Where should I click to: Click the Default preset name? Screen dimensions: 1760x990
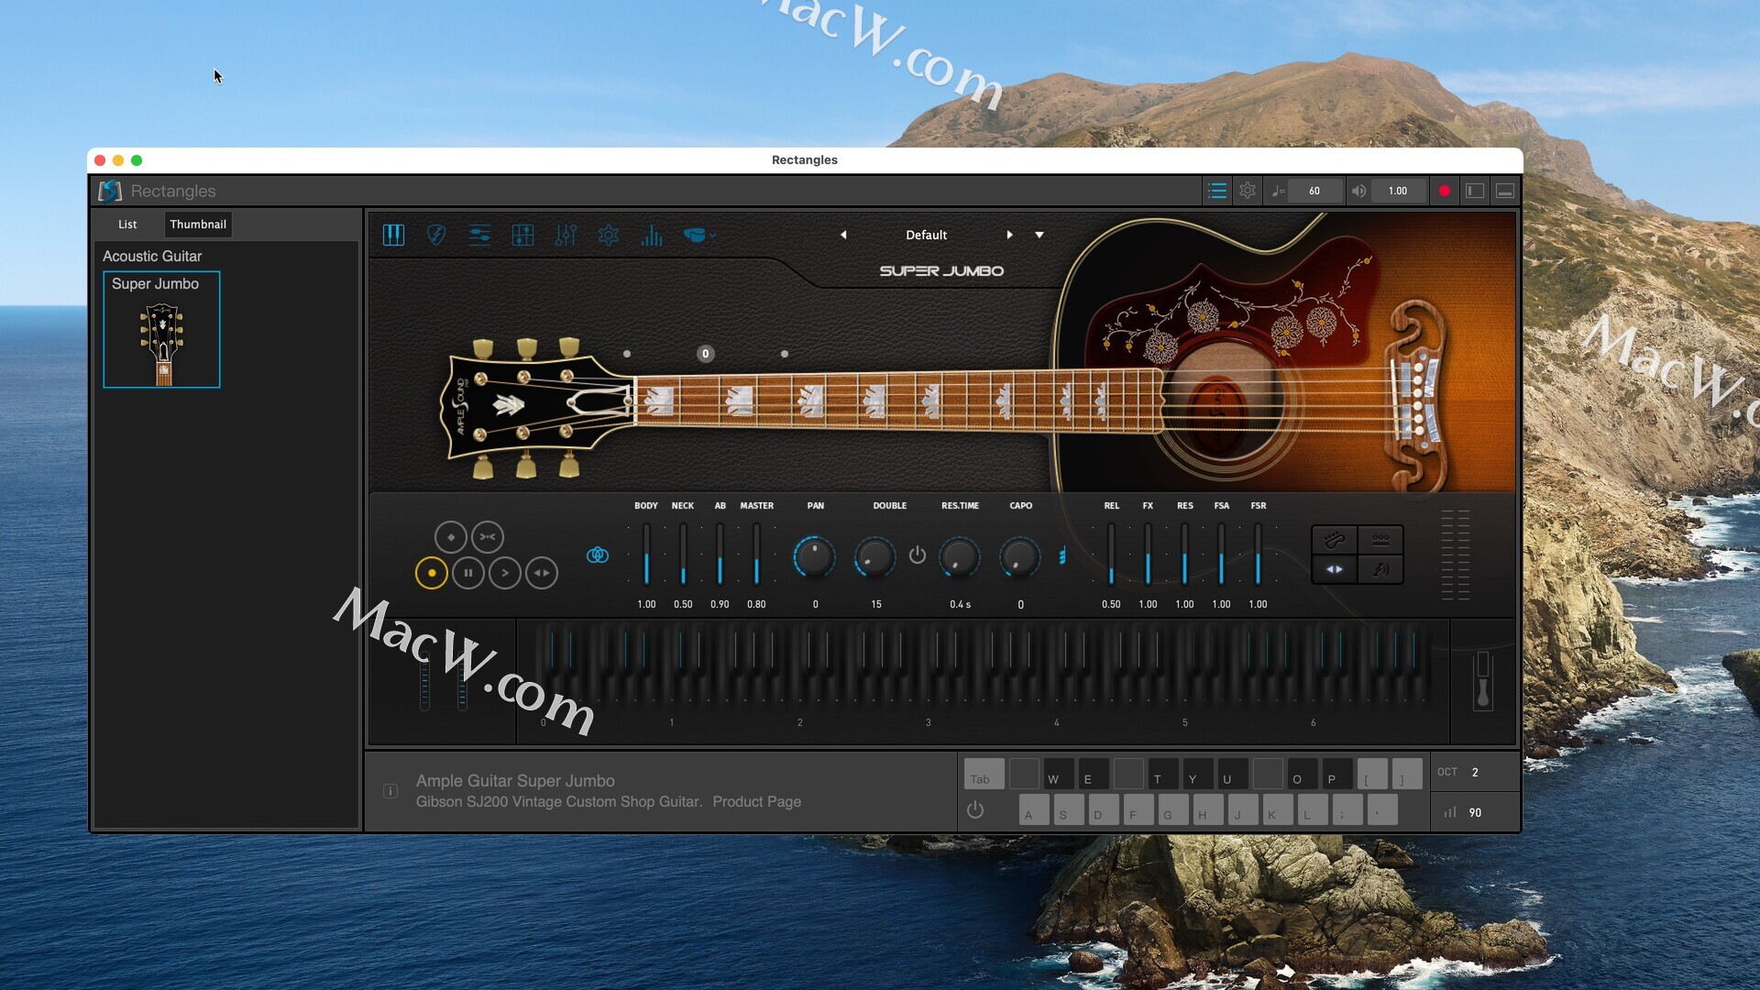click(x=926, y=235)
